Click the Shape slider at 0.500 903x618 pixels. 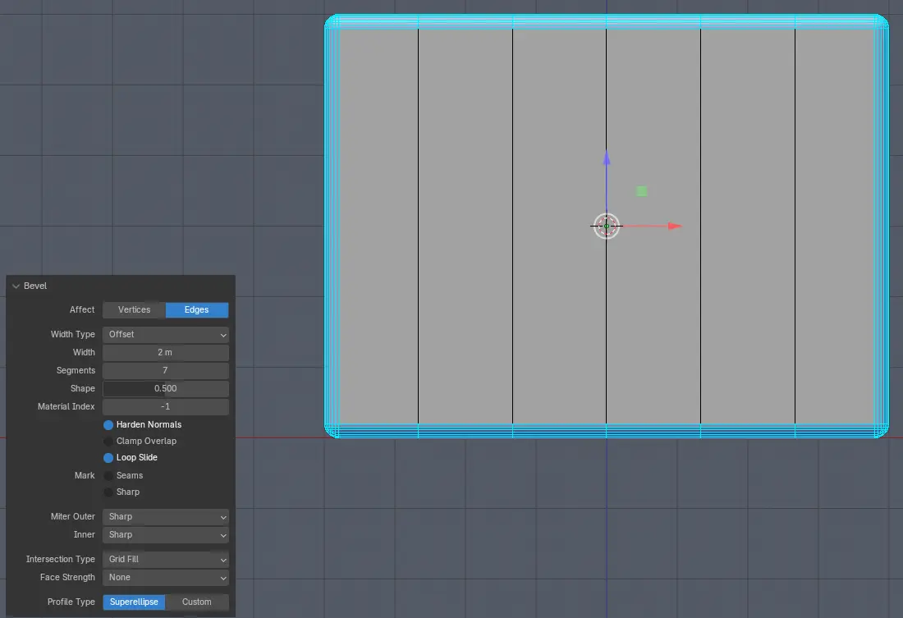(165, 389)
